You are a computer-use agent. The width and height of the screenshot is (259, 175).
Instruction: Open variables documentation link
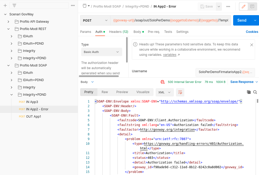point(170,55)
